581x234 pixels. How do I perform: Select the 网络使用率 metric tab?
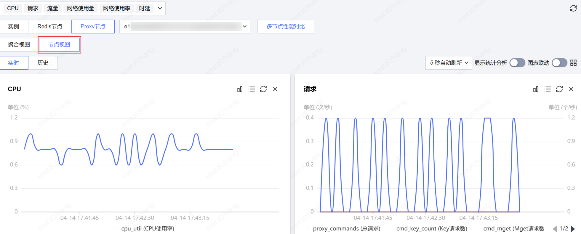coord(117,8)
